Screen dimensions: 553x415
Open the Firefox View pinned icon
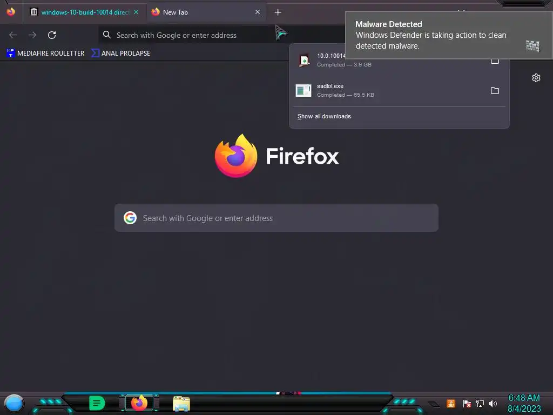pos(11,12)
